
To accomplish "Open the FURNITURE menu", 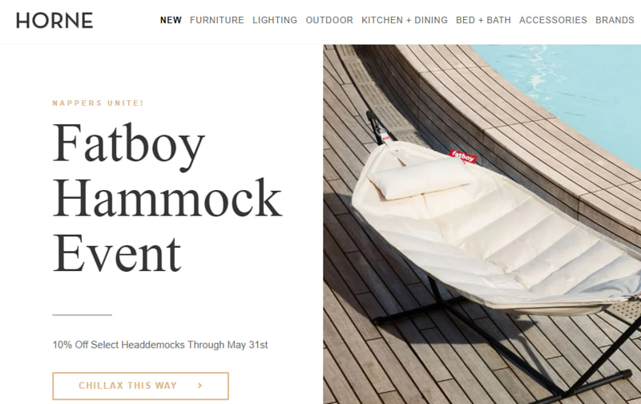I will point(216,20).
